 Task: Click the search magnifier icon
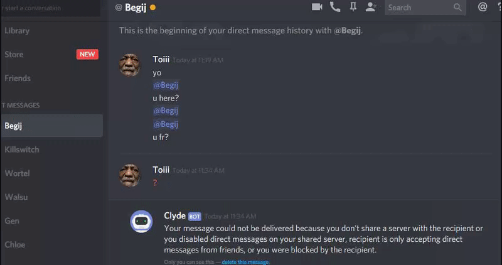point(457,8)
